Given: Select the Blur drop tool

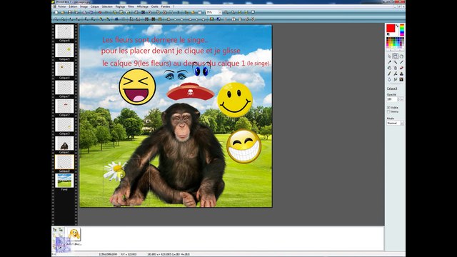Looking at the screenshot, I should click(389, 79).
